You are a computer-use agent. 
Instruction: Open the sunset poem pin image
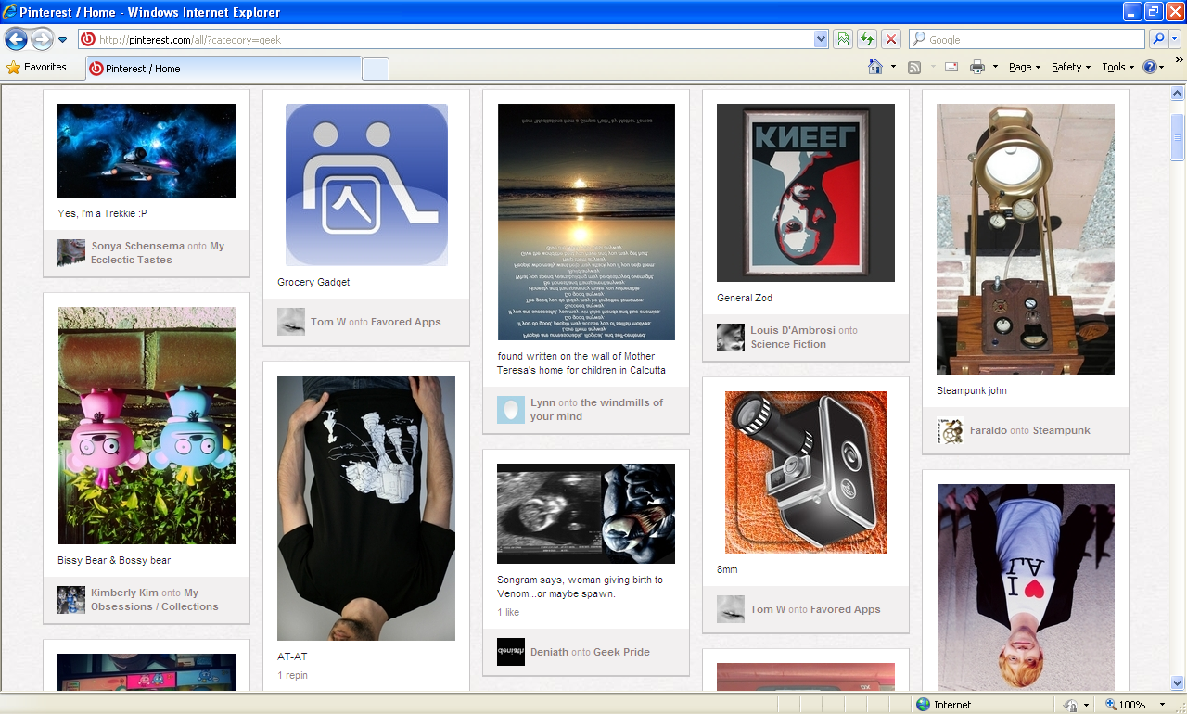coord(586,222)
